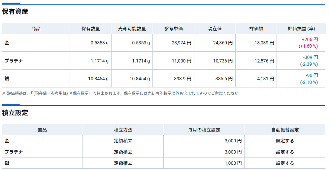This screenshot has width=330, height=170.
Task: Click silver's 1,000 円 monthly amount
Action: pyautogui.click(x=233, y=163)
